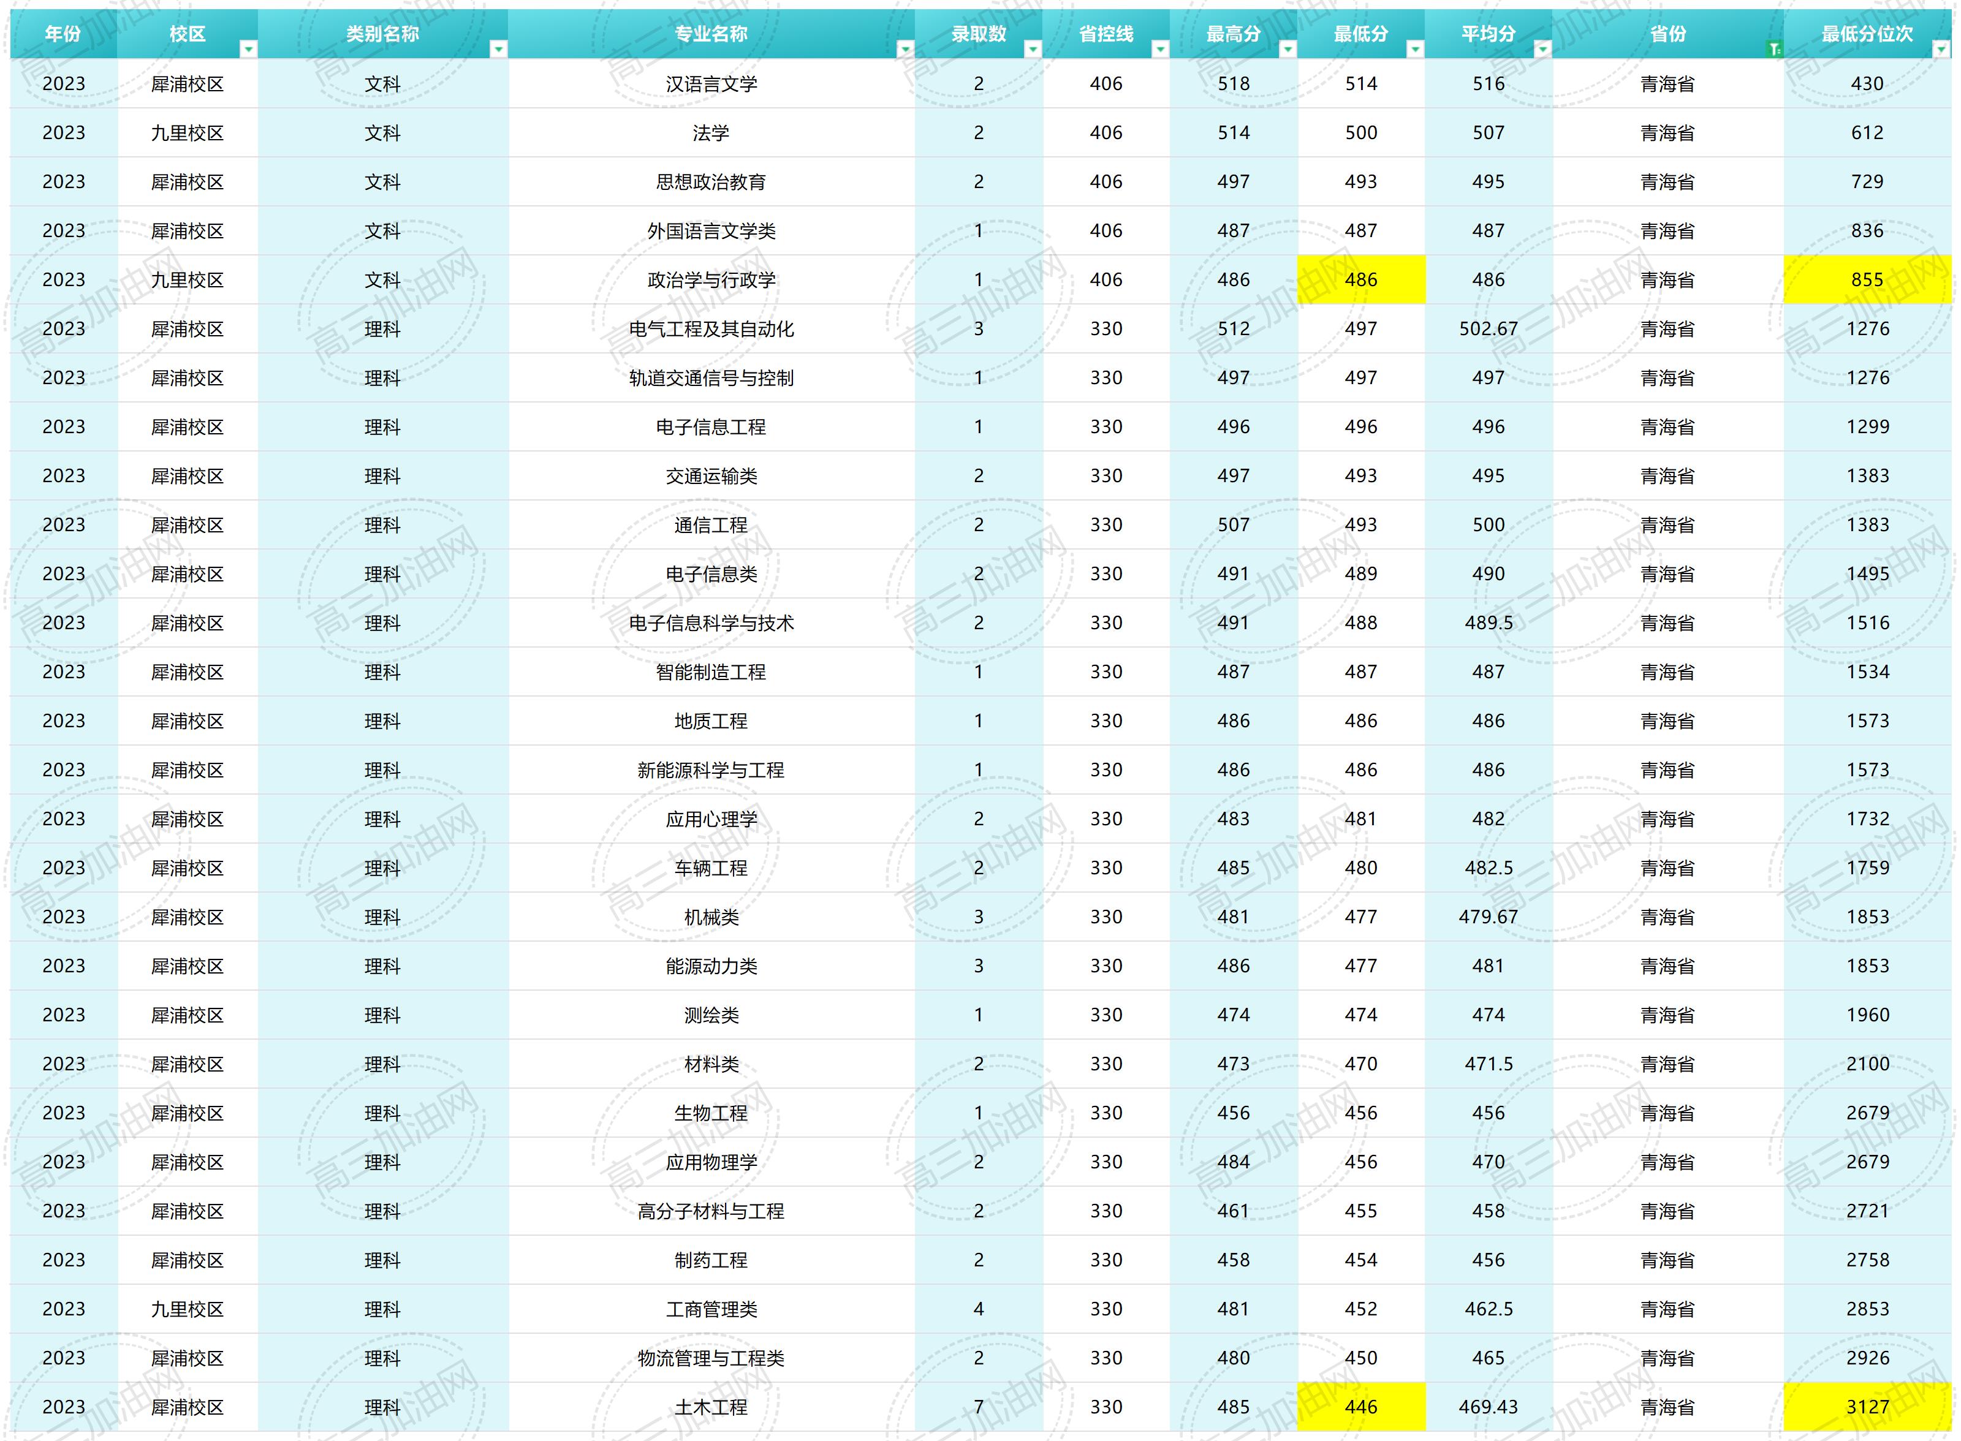Click the 汉语言文学 major cell
The image size is (1961, 1441).
(x=712, y=84)
